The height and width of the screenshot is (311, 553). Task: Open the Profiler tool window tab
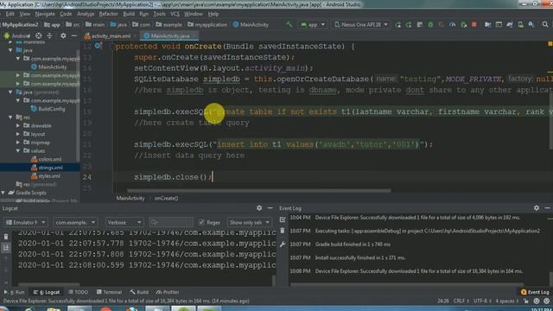[168, 292]
